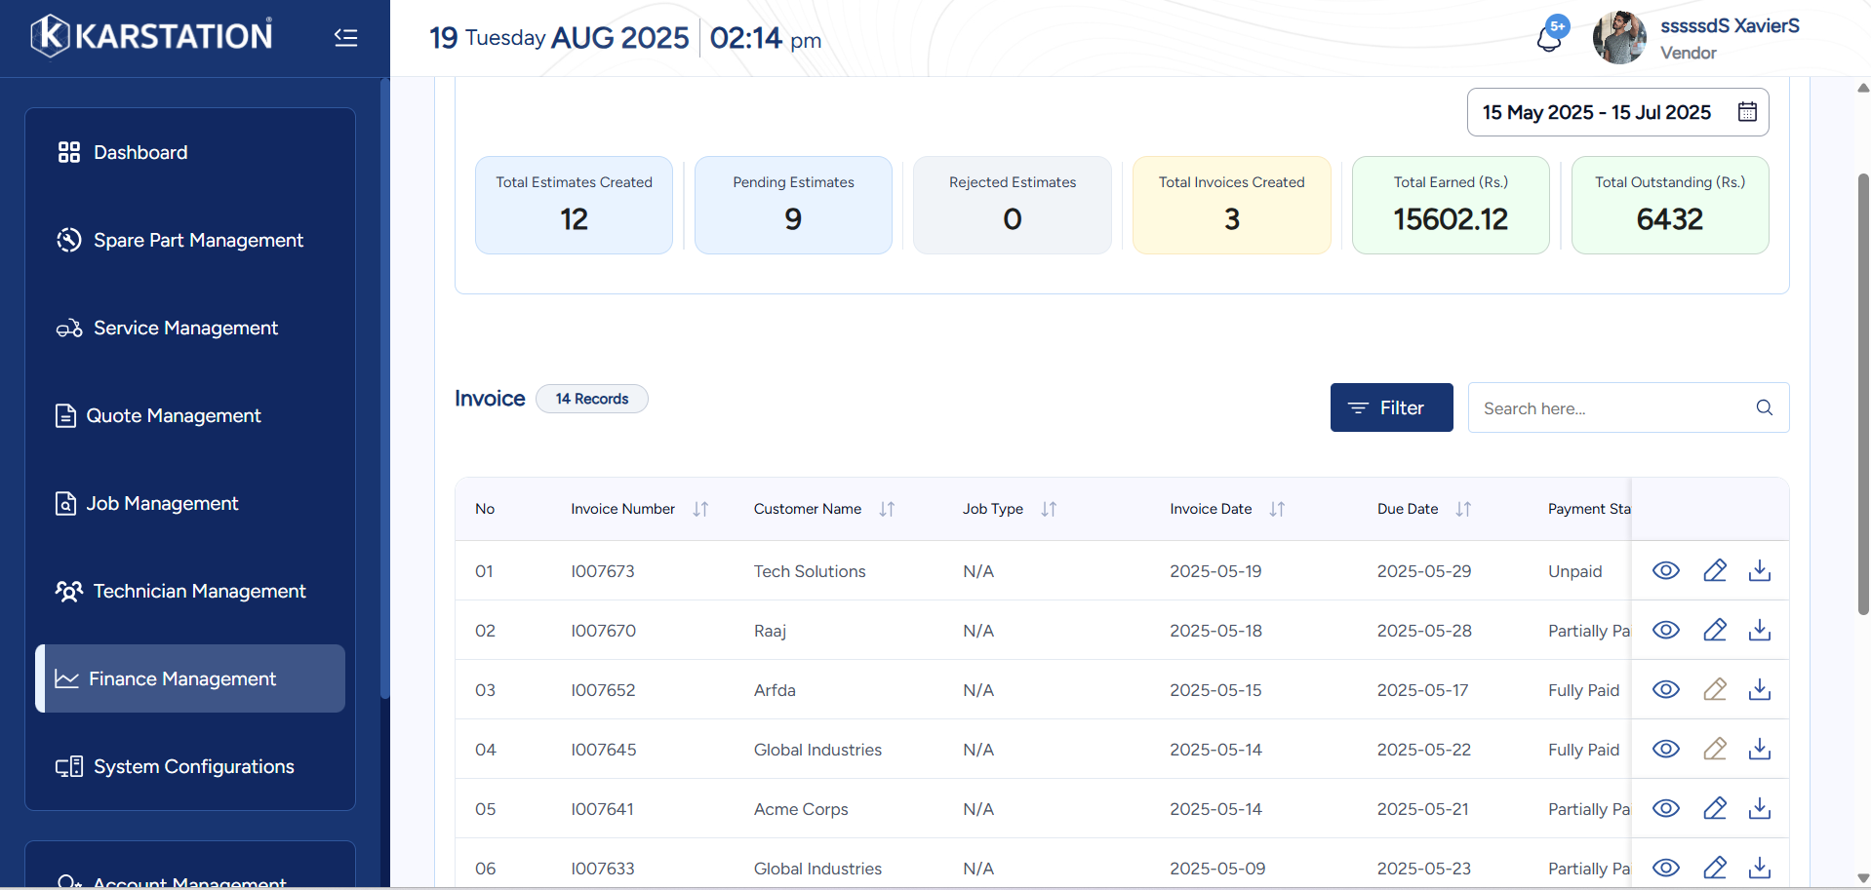
Task: Download invoice I007645 for Global Industries
Action: [x=1759, y=749]
